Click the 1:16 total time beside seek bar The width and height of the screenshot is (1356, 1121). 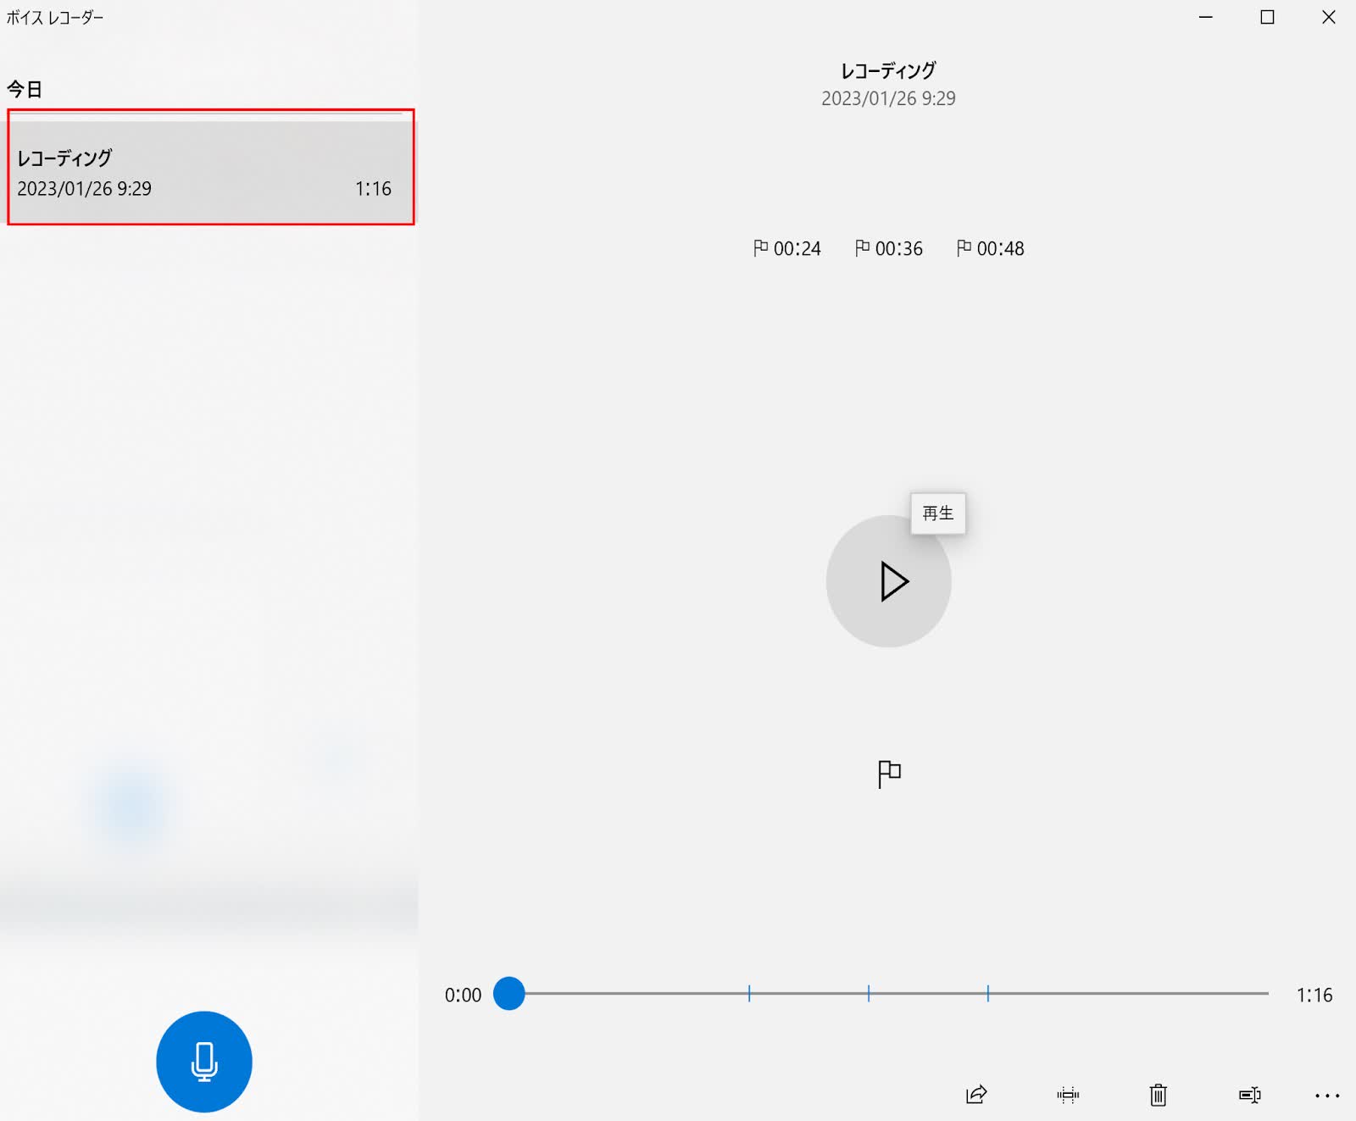point(1314,995)
